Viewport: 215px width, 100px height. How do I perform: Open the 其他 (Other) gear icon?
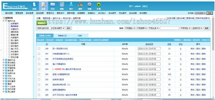point(89,6)
